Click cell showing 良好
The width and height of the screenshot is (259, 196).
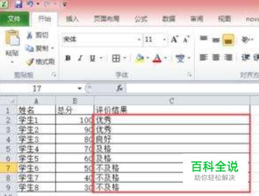point(172,139)
